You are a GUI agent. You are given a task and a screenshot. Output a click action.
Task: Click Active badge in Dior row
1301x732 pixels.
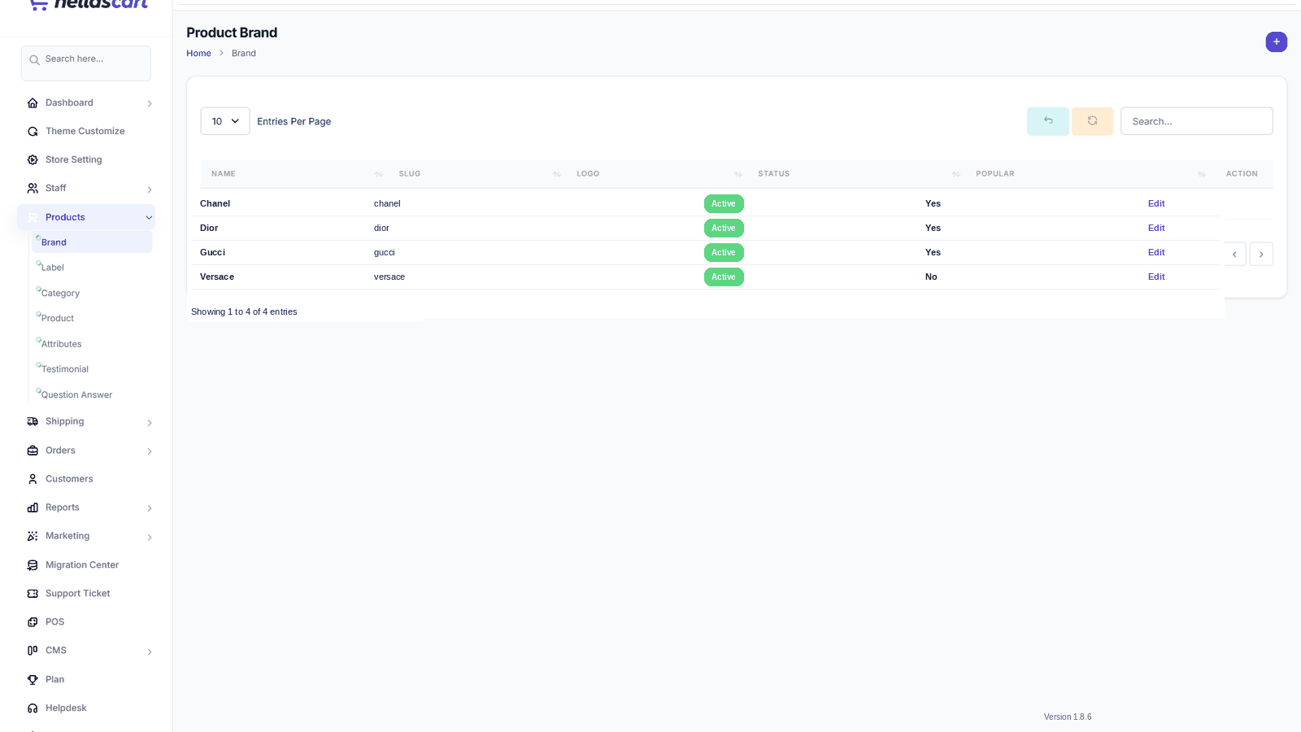tap(724, 229)
